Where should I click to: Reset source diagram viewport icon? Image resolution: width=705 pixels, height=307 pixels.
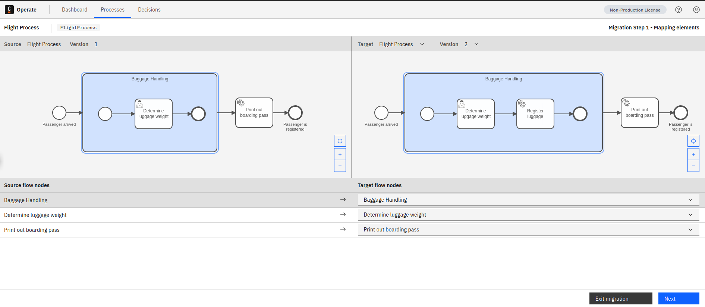click(340, 141)
